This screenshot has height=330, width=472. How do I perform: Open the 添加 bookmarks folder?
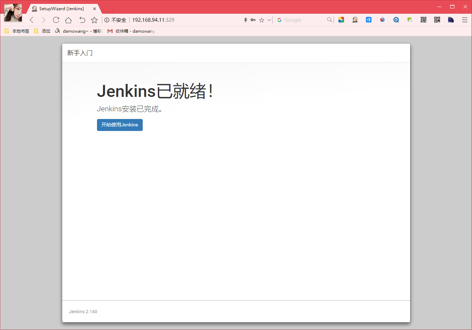point(42,31)
